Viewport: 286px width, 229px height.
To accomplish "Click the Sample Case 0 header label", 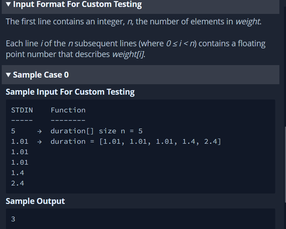I will 41,75.
